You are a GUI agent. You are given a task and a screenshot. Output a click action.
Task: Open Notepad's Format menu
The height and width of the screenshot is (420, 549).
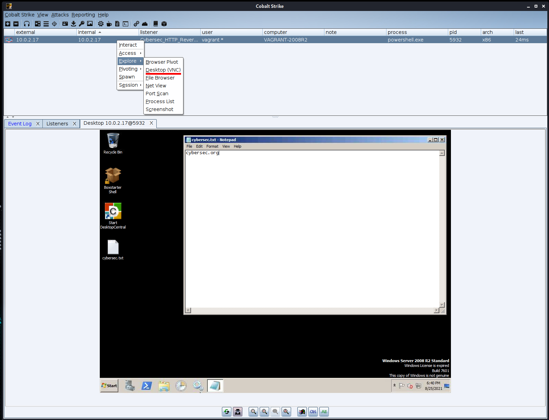[212, 146]
